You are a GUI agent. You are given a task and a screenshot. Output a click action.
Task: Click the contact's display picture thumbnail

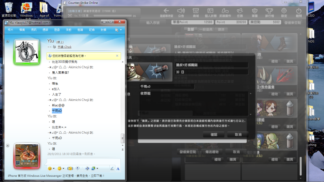point(27,51)
